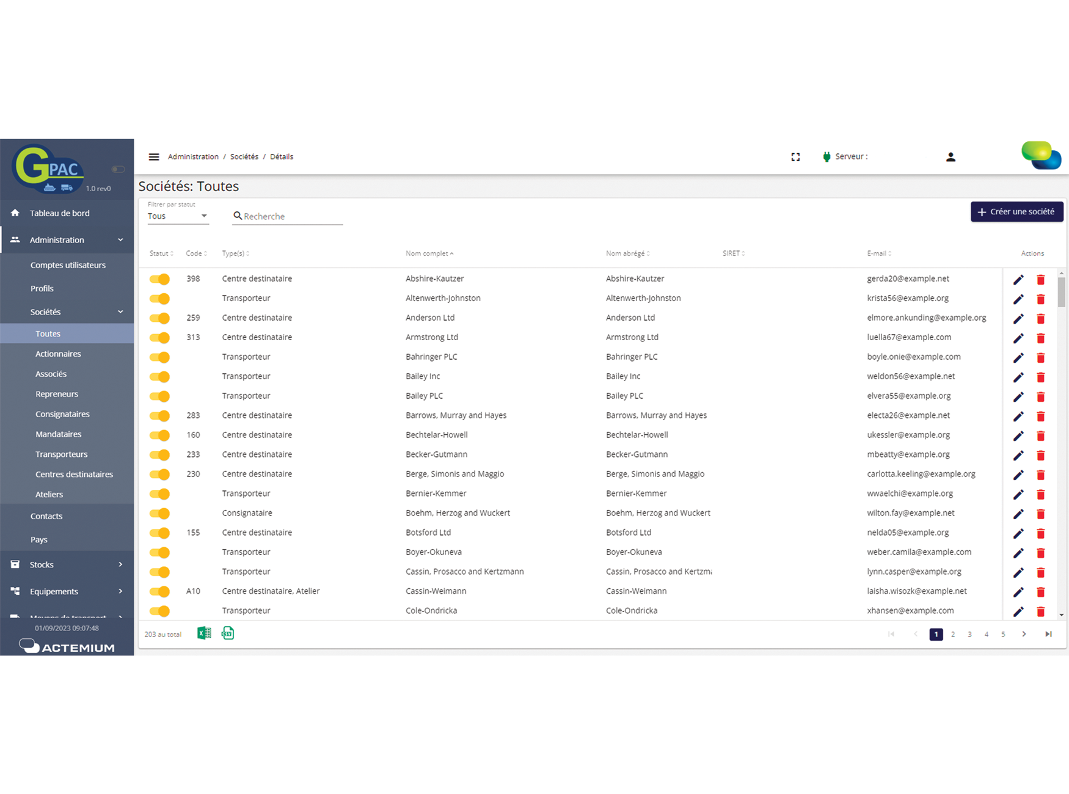Delete Boyer-Okuneva with trash icon
This screenshot has height=794, width=1069.
pyautogui.click(x=1041, y=553)
